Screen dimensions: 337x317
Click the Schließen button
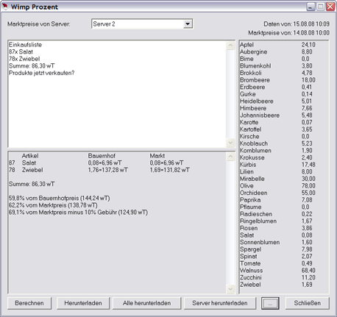pyautogui.click(x=308, y=303)
